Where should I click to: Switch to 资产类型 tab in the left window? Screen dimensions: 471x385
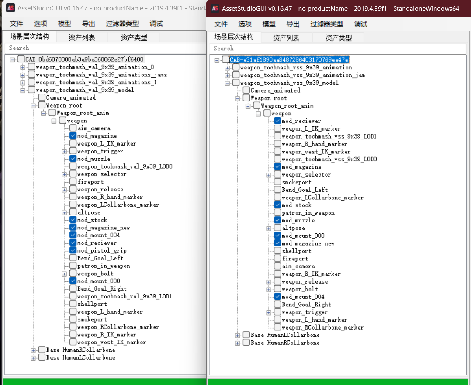coord(134,38)
